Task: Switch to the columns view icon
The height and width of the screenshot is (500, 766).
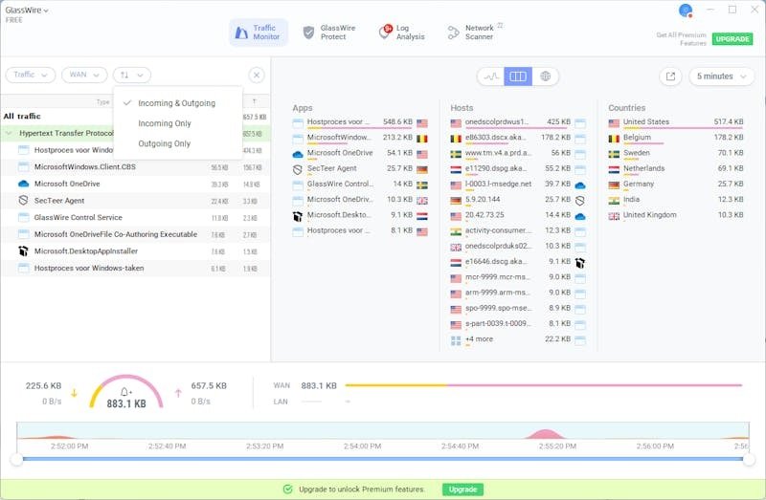Action: tap(518, 76)
